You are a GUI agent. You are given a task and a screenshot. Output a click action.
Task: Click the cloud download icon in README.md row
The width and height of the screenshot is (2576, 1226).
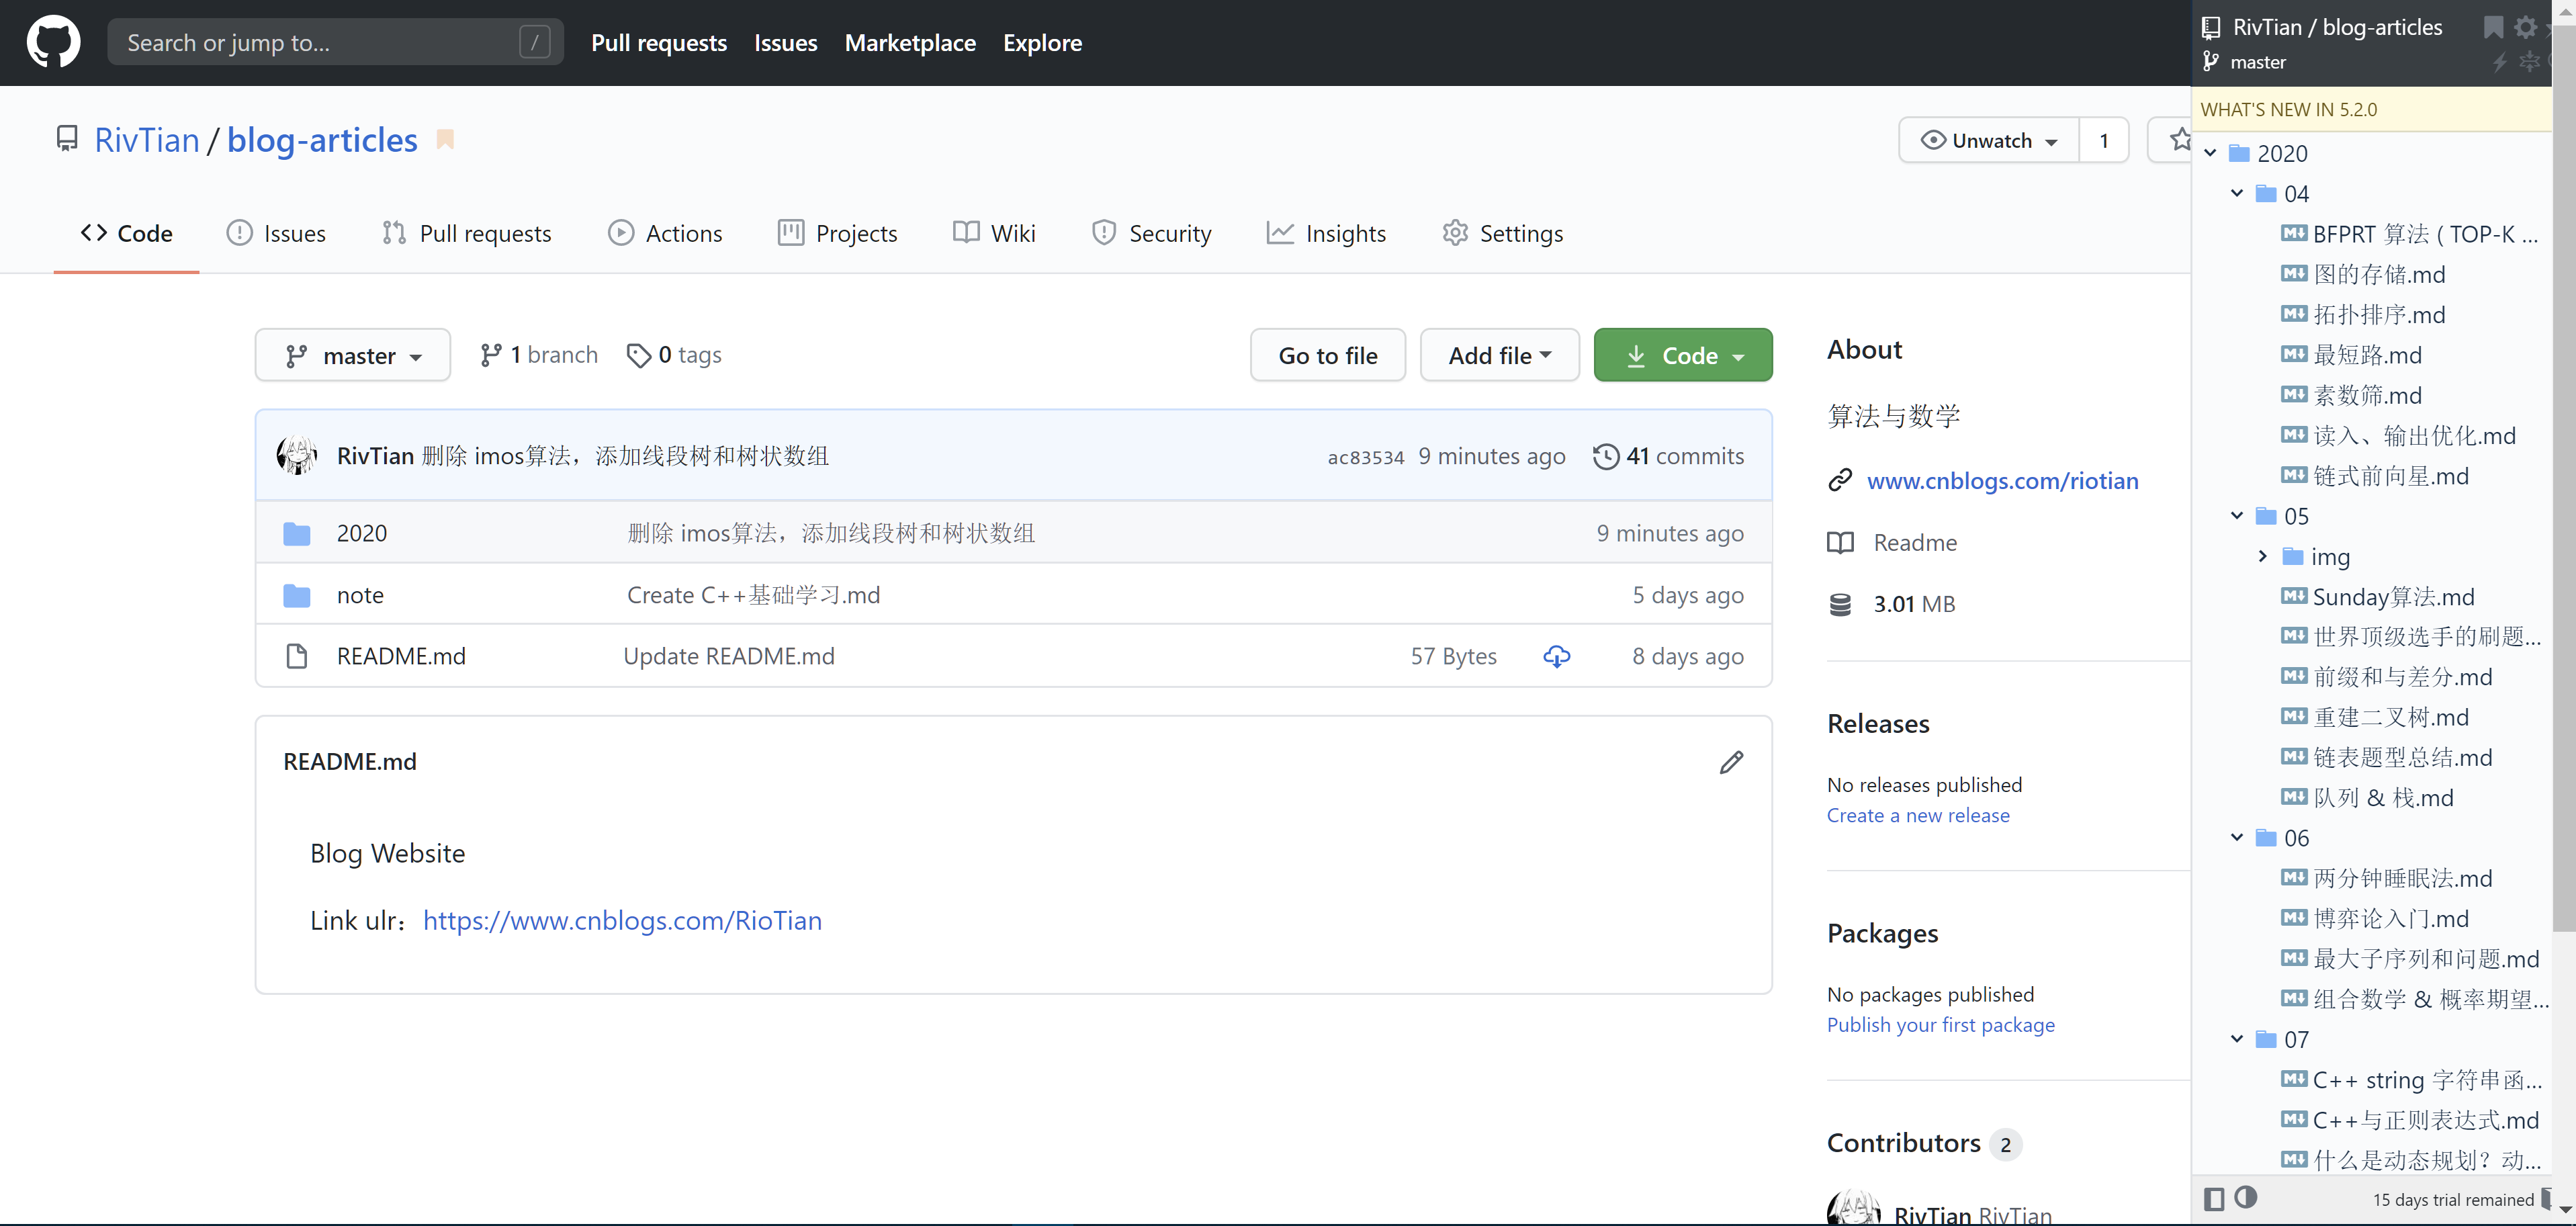click(x=1556, y=656)
